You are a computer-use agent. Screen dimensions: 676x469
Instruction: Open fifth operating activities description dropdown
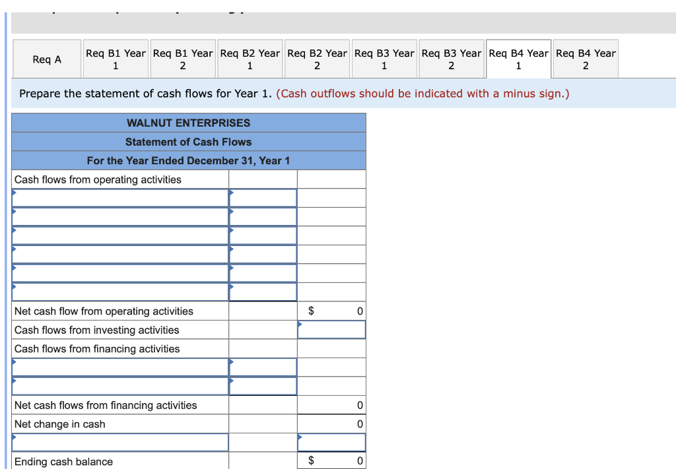pyautogui.click(x=120, y=273)
